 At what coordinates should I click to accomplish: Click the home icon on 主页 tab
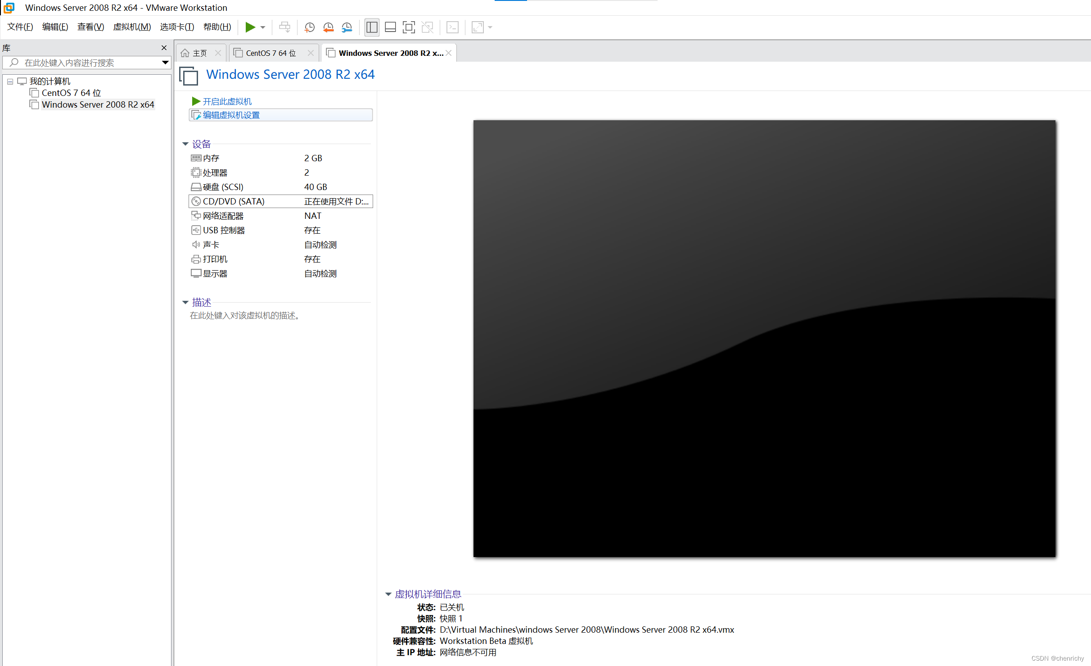click(x=185, y=53)
